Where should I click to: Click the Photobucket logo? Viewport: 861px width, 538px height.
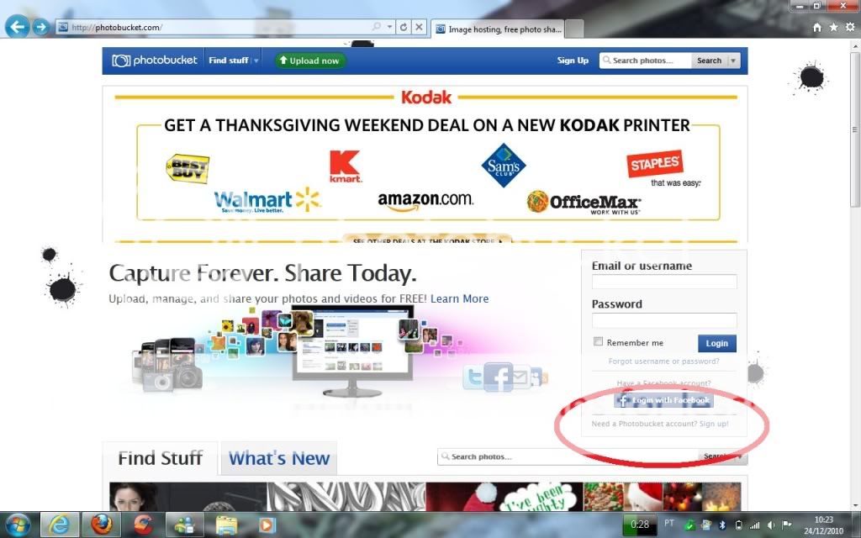[155, 61]
